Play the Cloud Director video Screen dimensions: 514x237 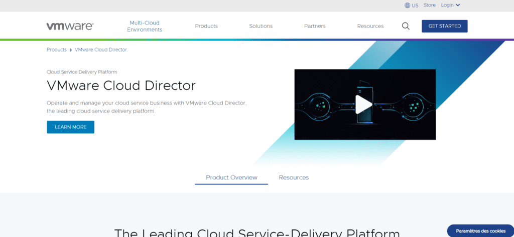click(364, 104)
